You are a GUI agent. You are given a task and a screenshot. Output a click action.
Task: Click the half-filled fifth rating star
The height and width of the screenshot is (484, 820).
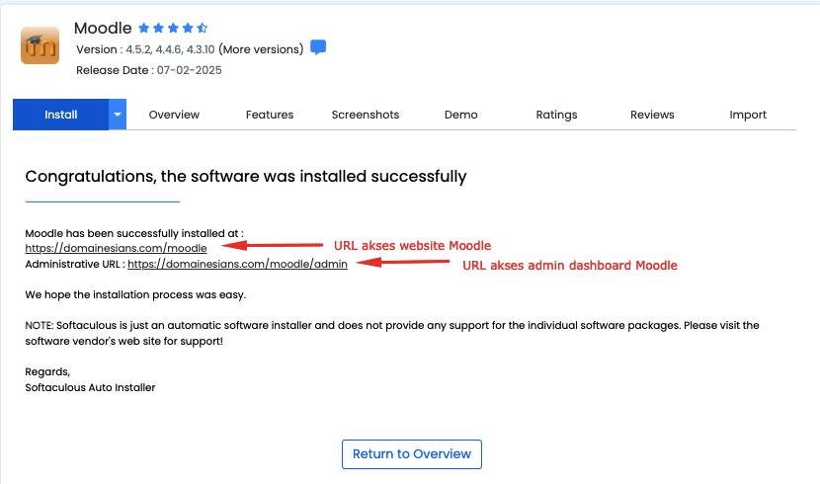[202, 29]
